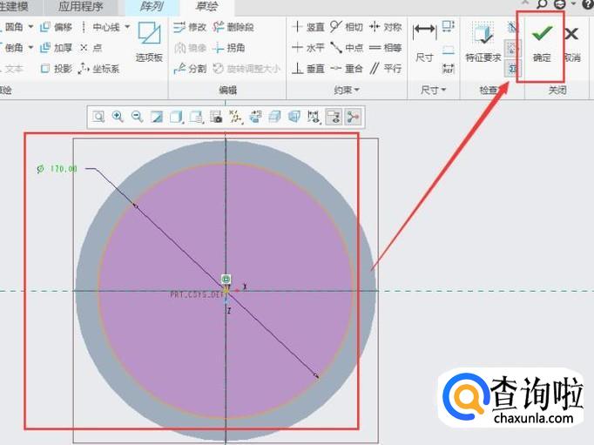Open the datum display filters icon
The height and width of the screenshot is (445, 594).
[x=236, y=117]
